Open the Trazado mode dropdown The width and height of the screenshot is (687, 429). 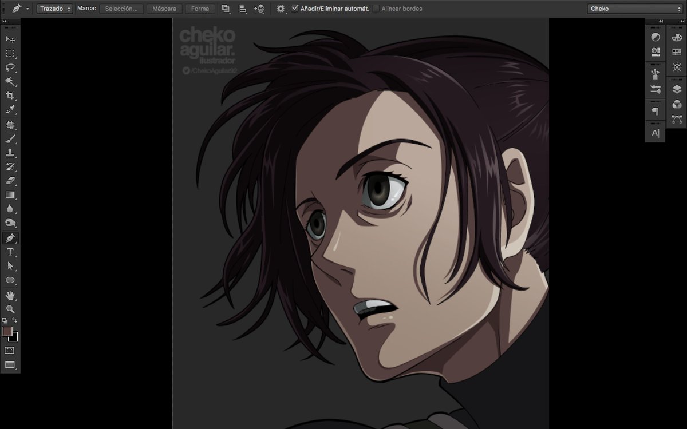(x=55, y=9)
